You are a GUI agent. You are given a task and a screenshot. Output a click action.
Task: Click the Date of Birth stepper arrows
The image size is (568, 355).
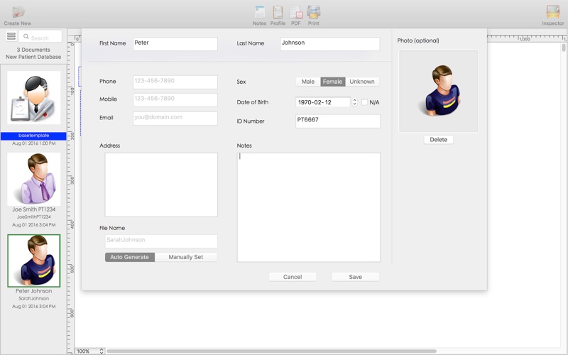[x=354, y=102]
